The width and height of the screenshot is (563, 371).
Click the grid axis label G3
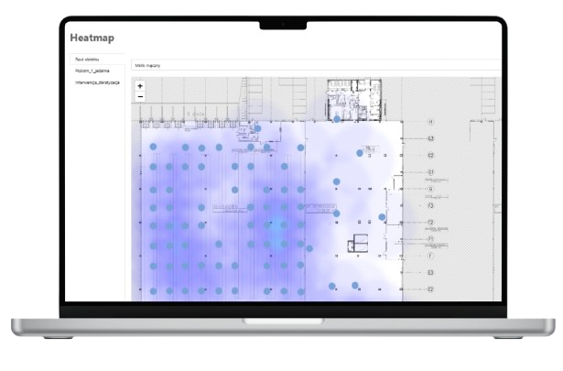(431, 138)
